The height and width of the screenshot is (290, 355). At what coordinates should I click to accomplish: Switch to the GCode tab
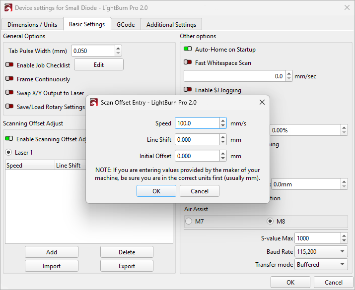pyautogui.click(x=126, y=24)
